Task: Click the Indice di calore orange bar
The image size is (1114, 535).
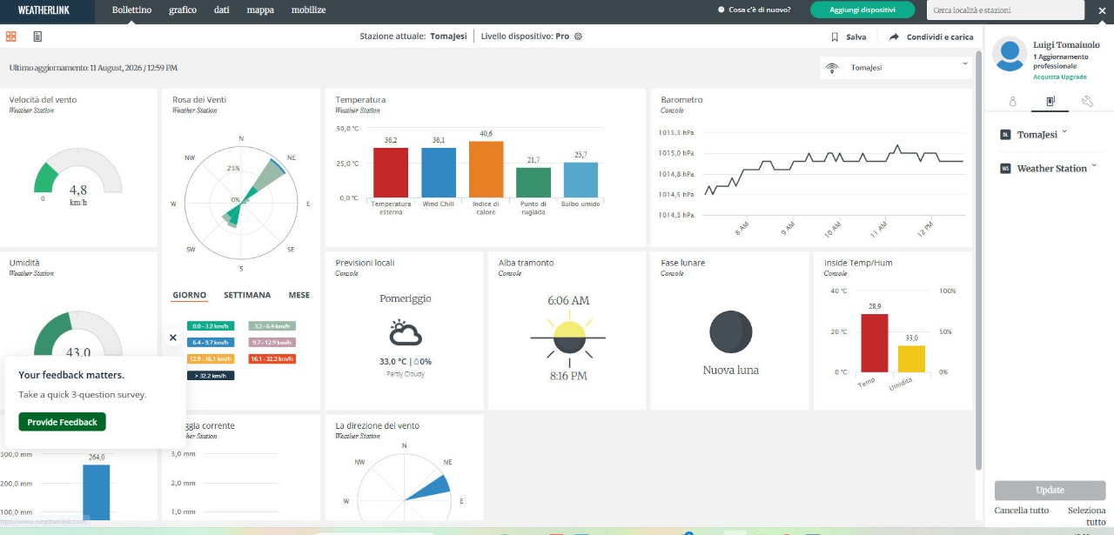Action: (487, 170)
